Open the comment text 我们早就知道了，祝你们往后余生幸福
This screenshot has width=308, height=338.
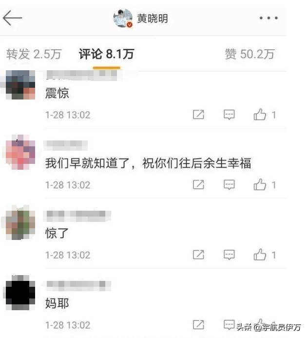(148, 163)
